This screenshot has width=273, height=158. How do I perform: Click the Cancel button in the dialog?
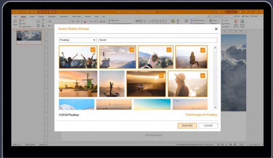(x=208, y=125)
